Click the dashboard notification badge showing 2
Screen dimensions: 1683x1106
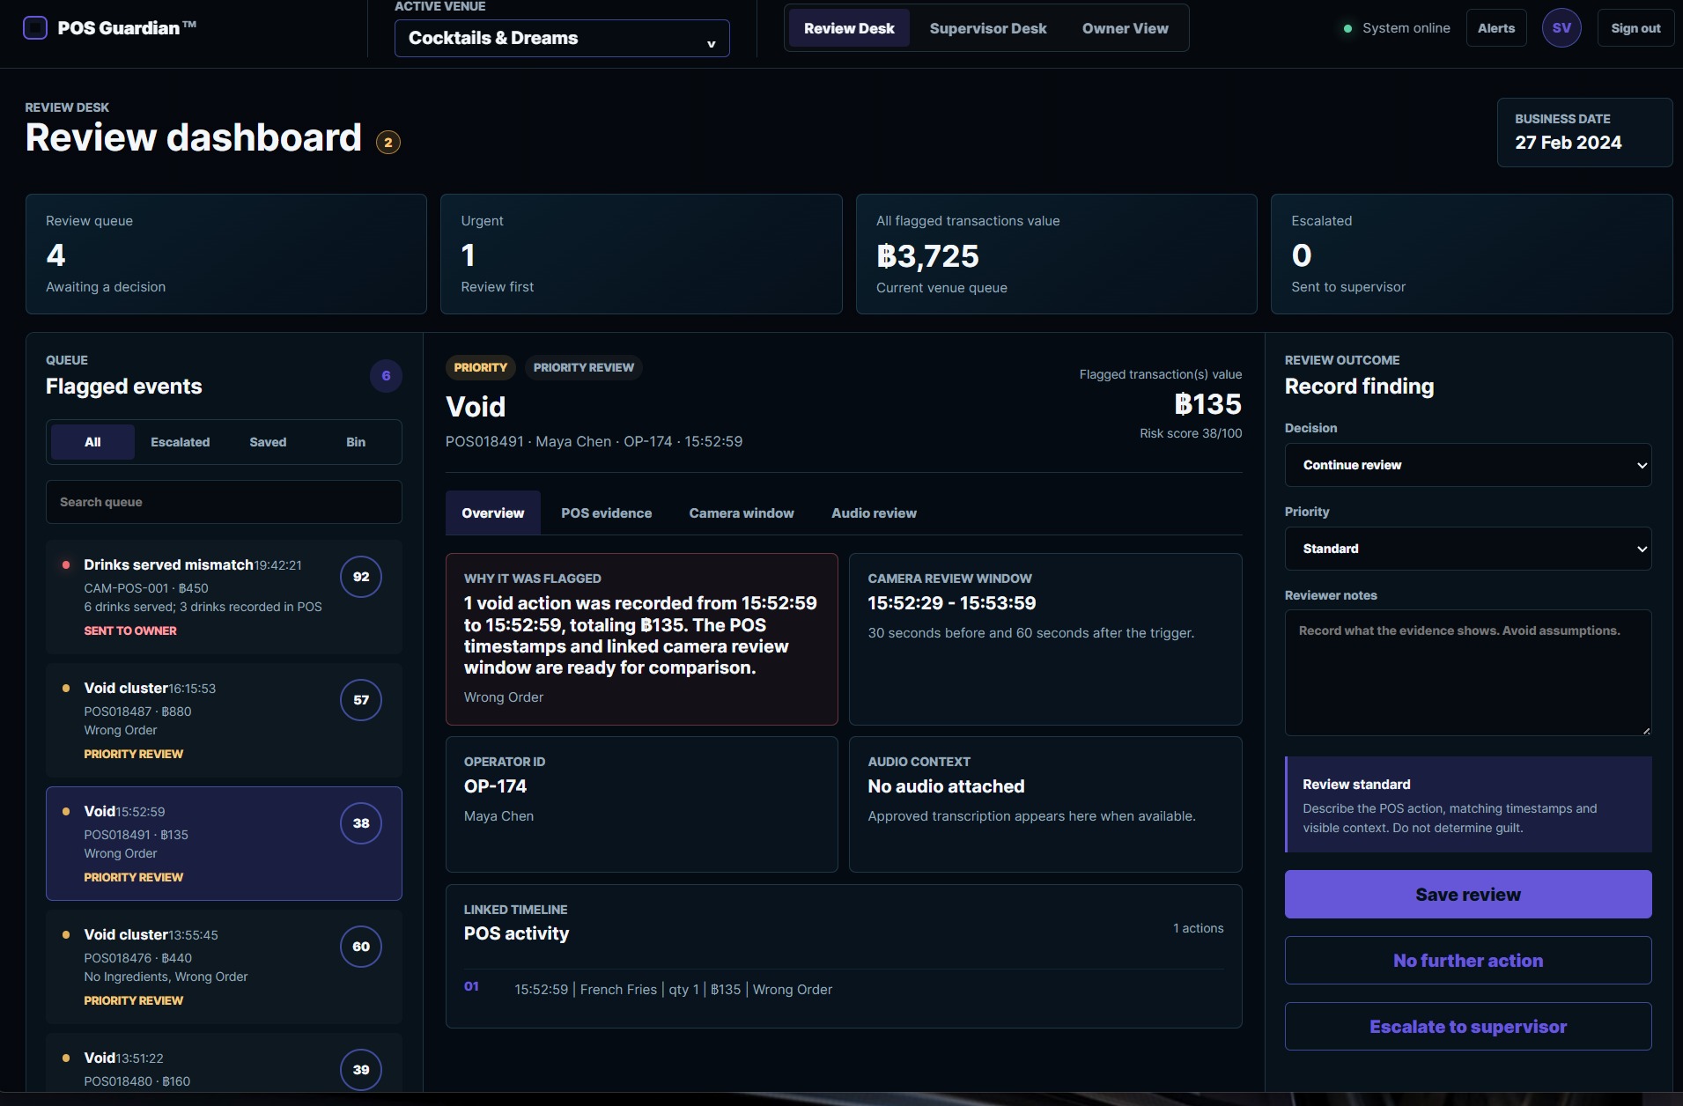pos(388,142)
